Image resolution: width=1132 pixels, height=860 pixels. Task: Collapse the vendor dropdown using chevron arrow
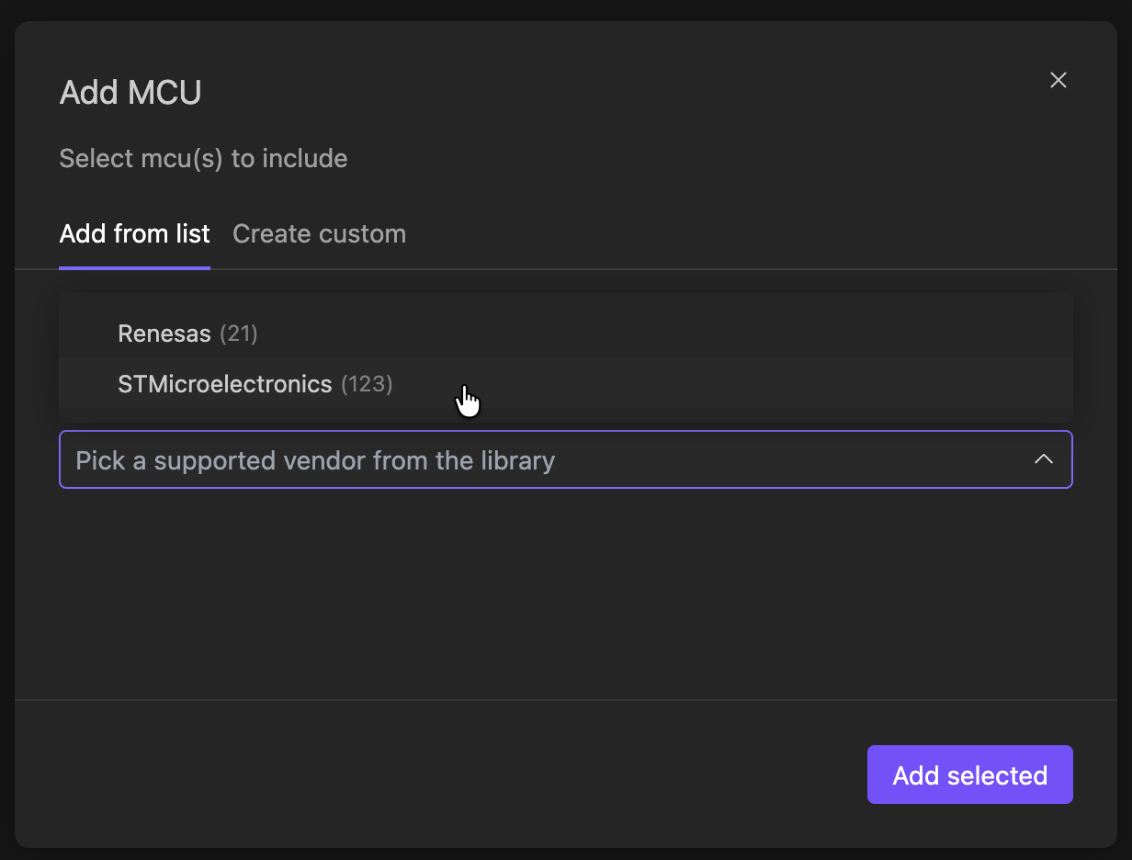point(1044,458)
